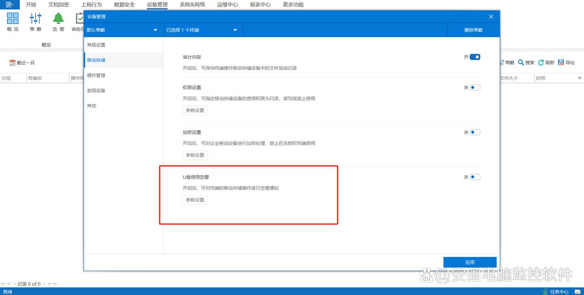Click 参数设置 under 权限设置
This screenshot has width=584, height=295.
click(195, 111)
